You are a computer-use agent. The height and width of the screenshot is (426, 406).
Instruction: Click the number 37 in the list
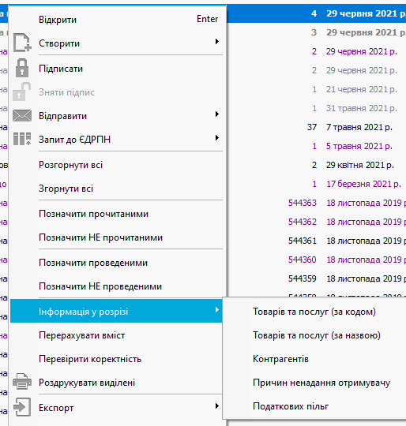click(x=312, y=127)
